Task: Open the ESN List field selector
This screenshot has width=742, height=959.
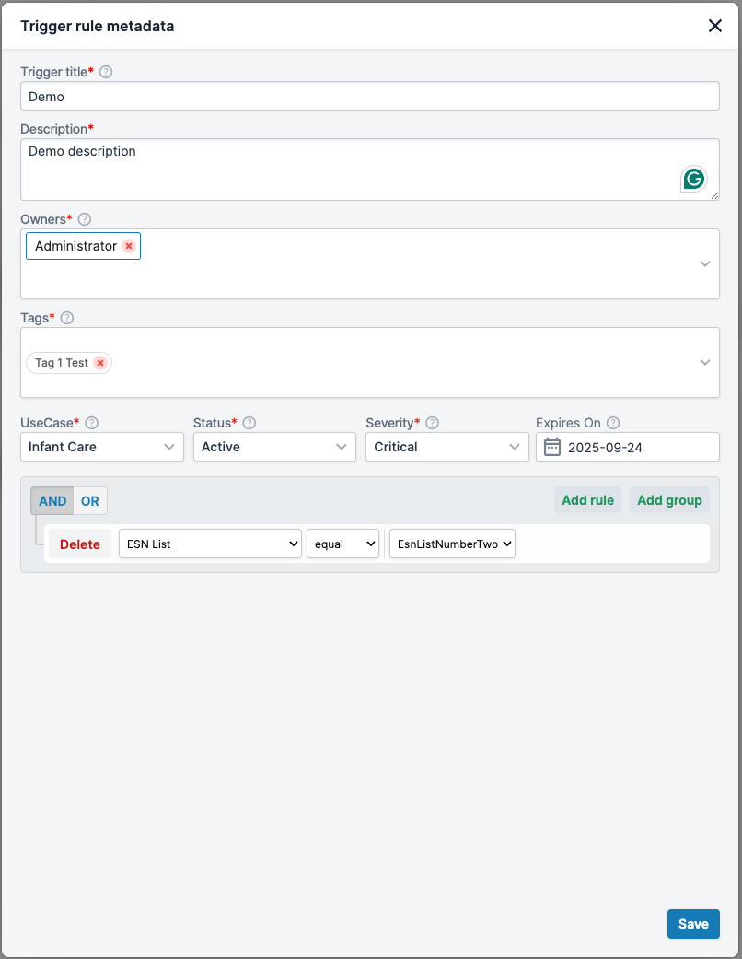Action: click(x=210, y=544)
